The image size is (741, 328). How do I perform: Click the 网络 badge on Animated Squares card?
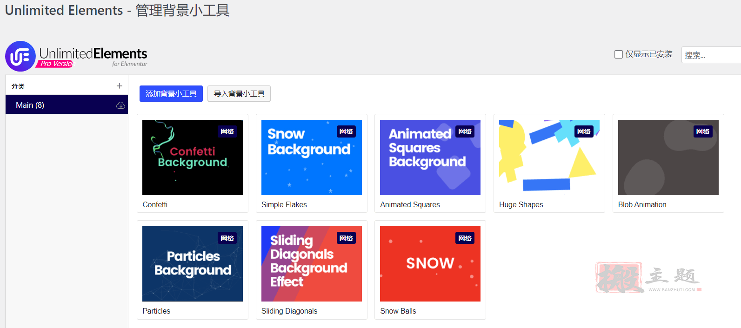point(465,131)
